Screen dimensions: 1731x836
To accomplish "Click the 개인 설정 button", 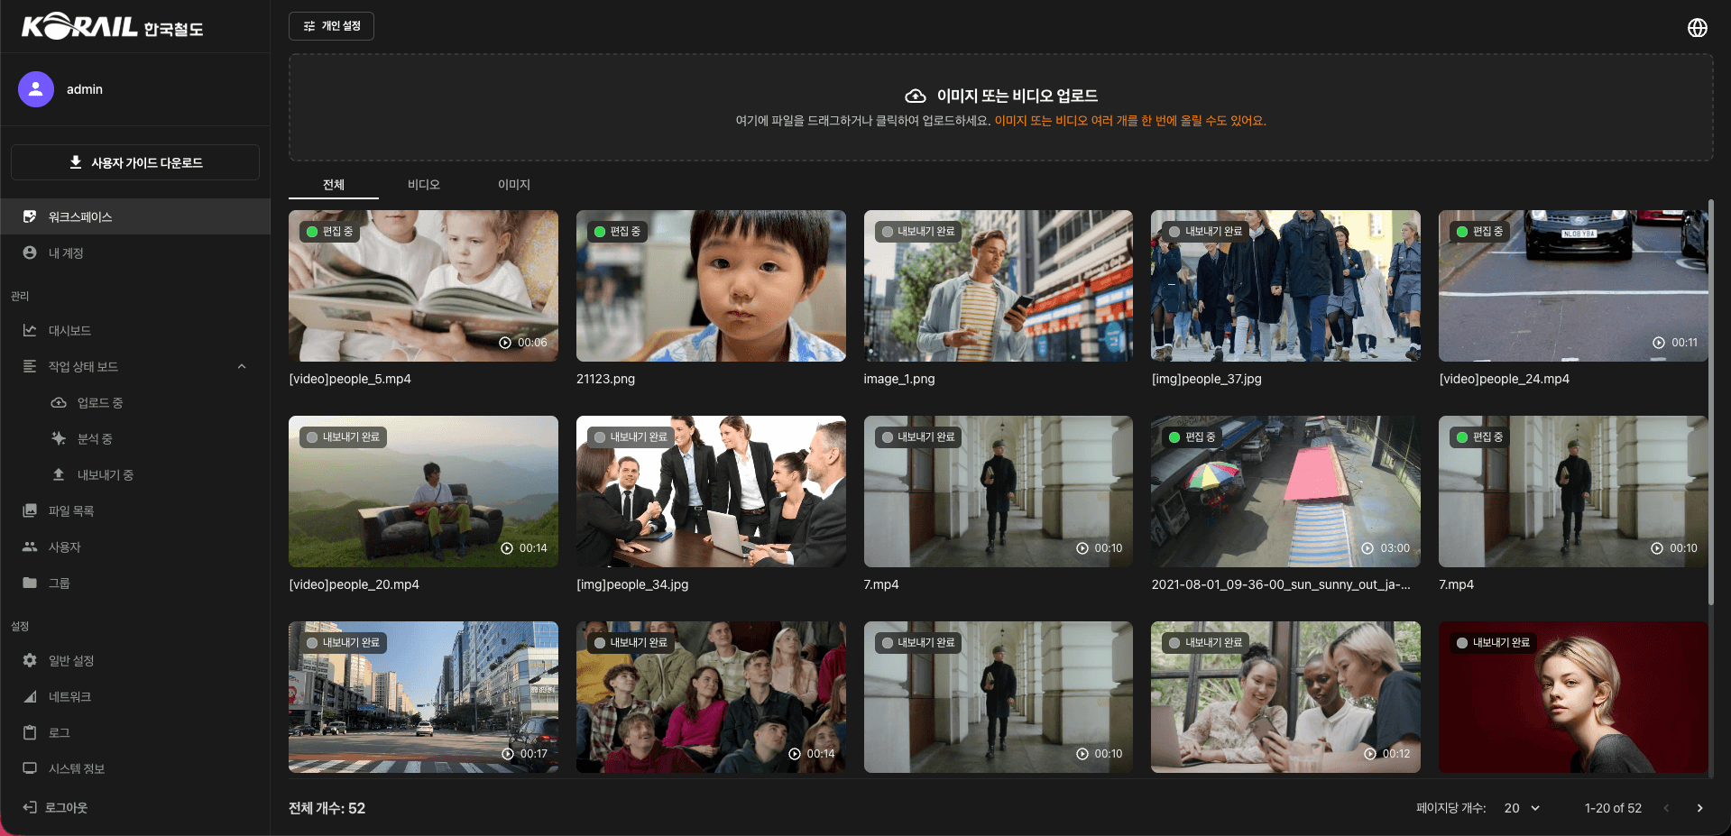I will pos(331,26).
